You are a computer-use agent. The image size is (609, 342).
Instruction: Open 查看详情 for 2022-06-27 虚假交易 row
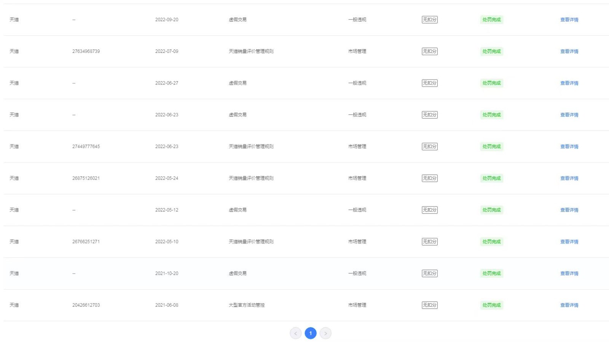coord(569,83)
